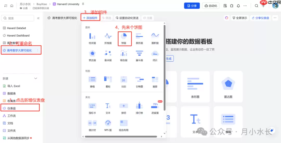The image size is (281, 143).
Task: Insert the calendar view (日历)
Action: click(124, 82)
